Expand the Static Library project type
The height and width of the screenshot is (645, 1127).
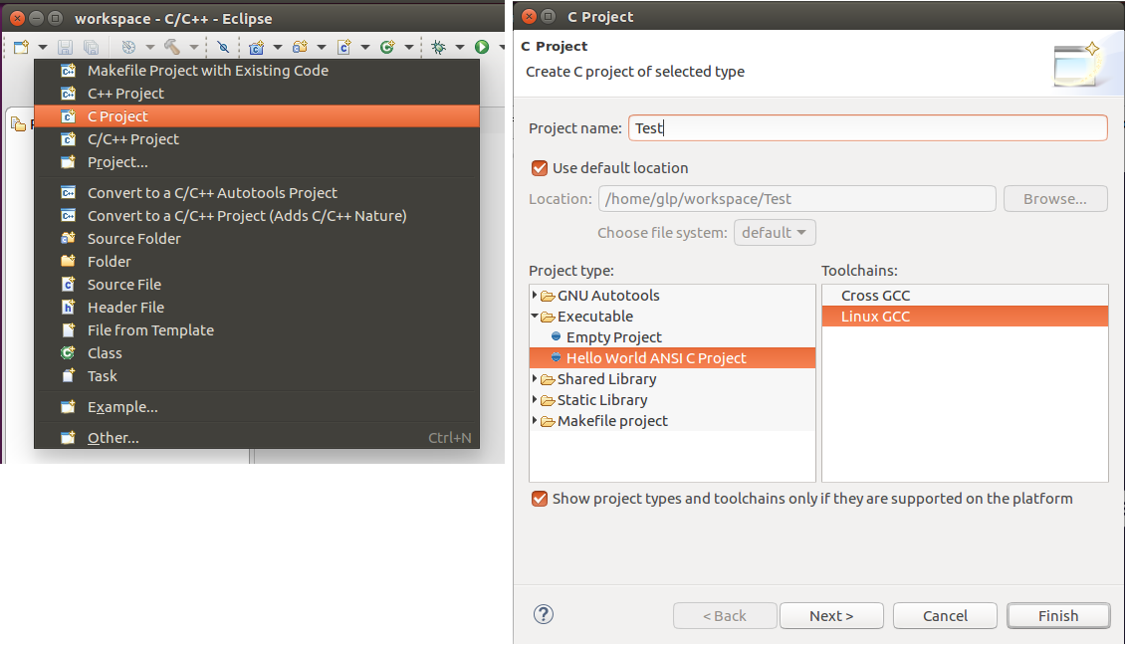click(x=535, y=399)
